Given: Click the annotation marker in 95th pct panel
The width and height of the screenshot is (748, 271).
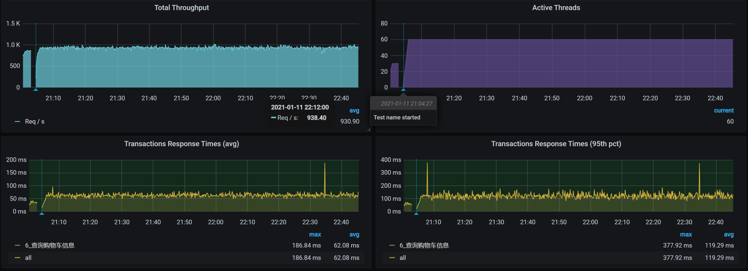Looking at the screenshot, I should coord(416,213).
